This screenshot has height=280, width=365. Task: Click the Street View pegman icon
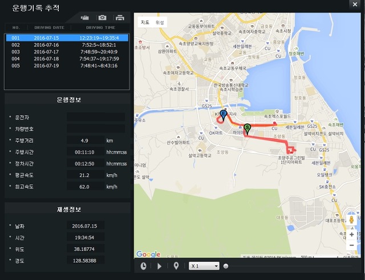[351, 220]
